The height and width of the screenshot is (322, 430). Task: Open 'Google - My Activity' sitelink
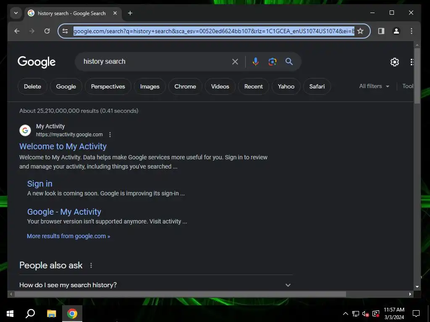tap(64, 212)
